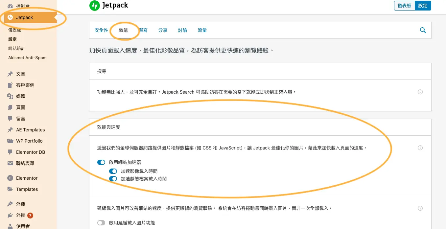The width and height of the screenshot is (446, 229).
Task: Click the 聯絡表單 envelope icon
Action: tap(10, 163)
